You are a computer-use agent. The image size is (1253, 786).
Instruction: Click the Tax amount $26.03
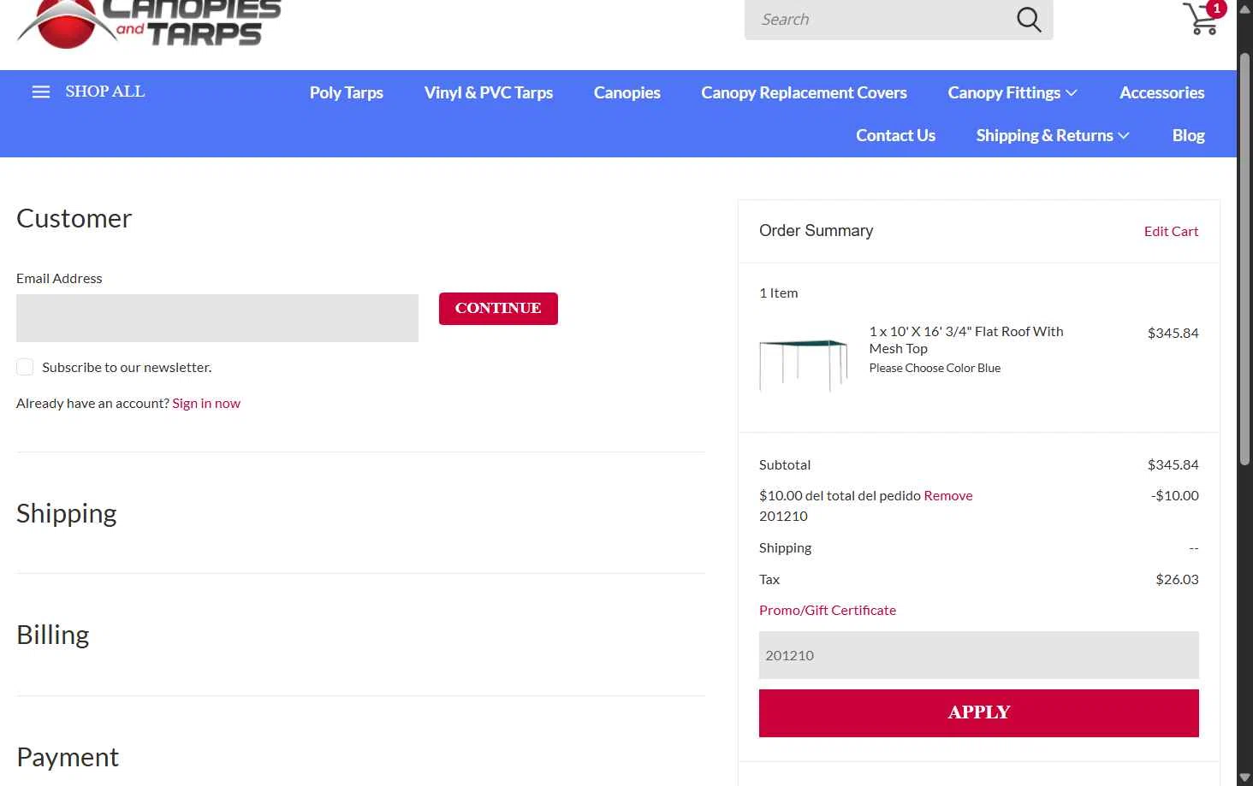[x=1177, y=579]
